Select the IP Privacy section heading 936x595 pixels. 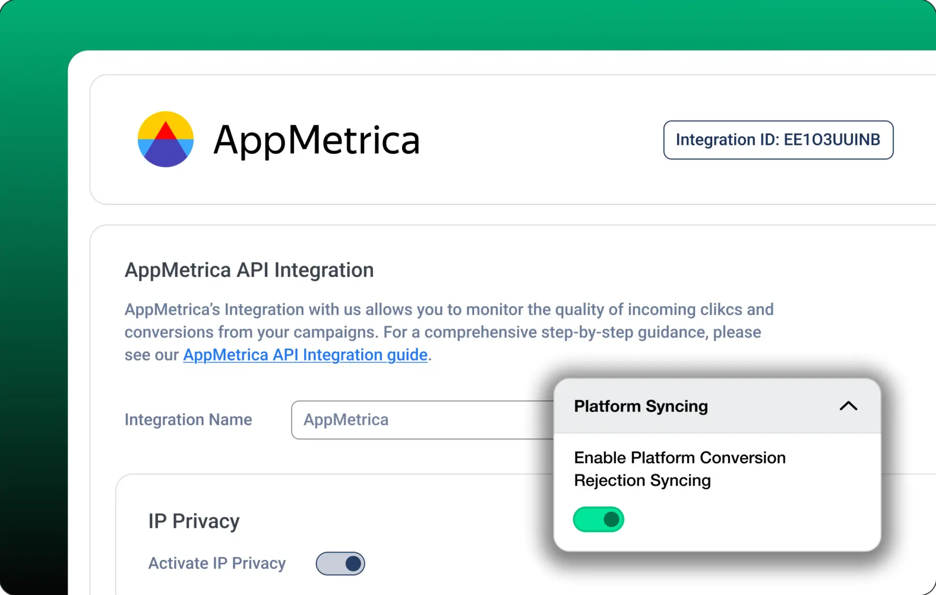(194, 520)
